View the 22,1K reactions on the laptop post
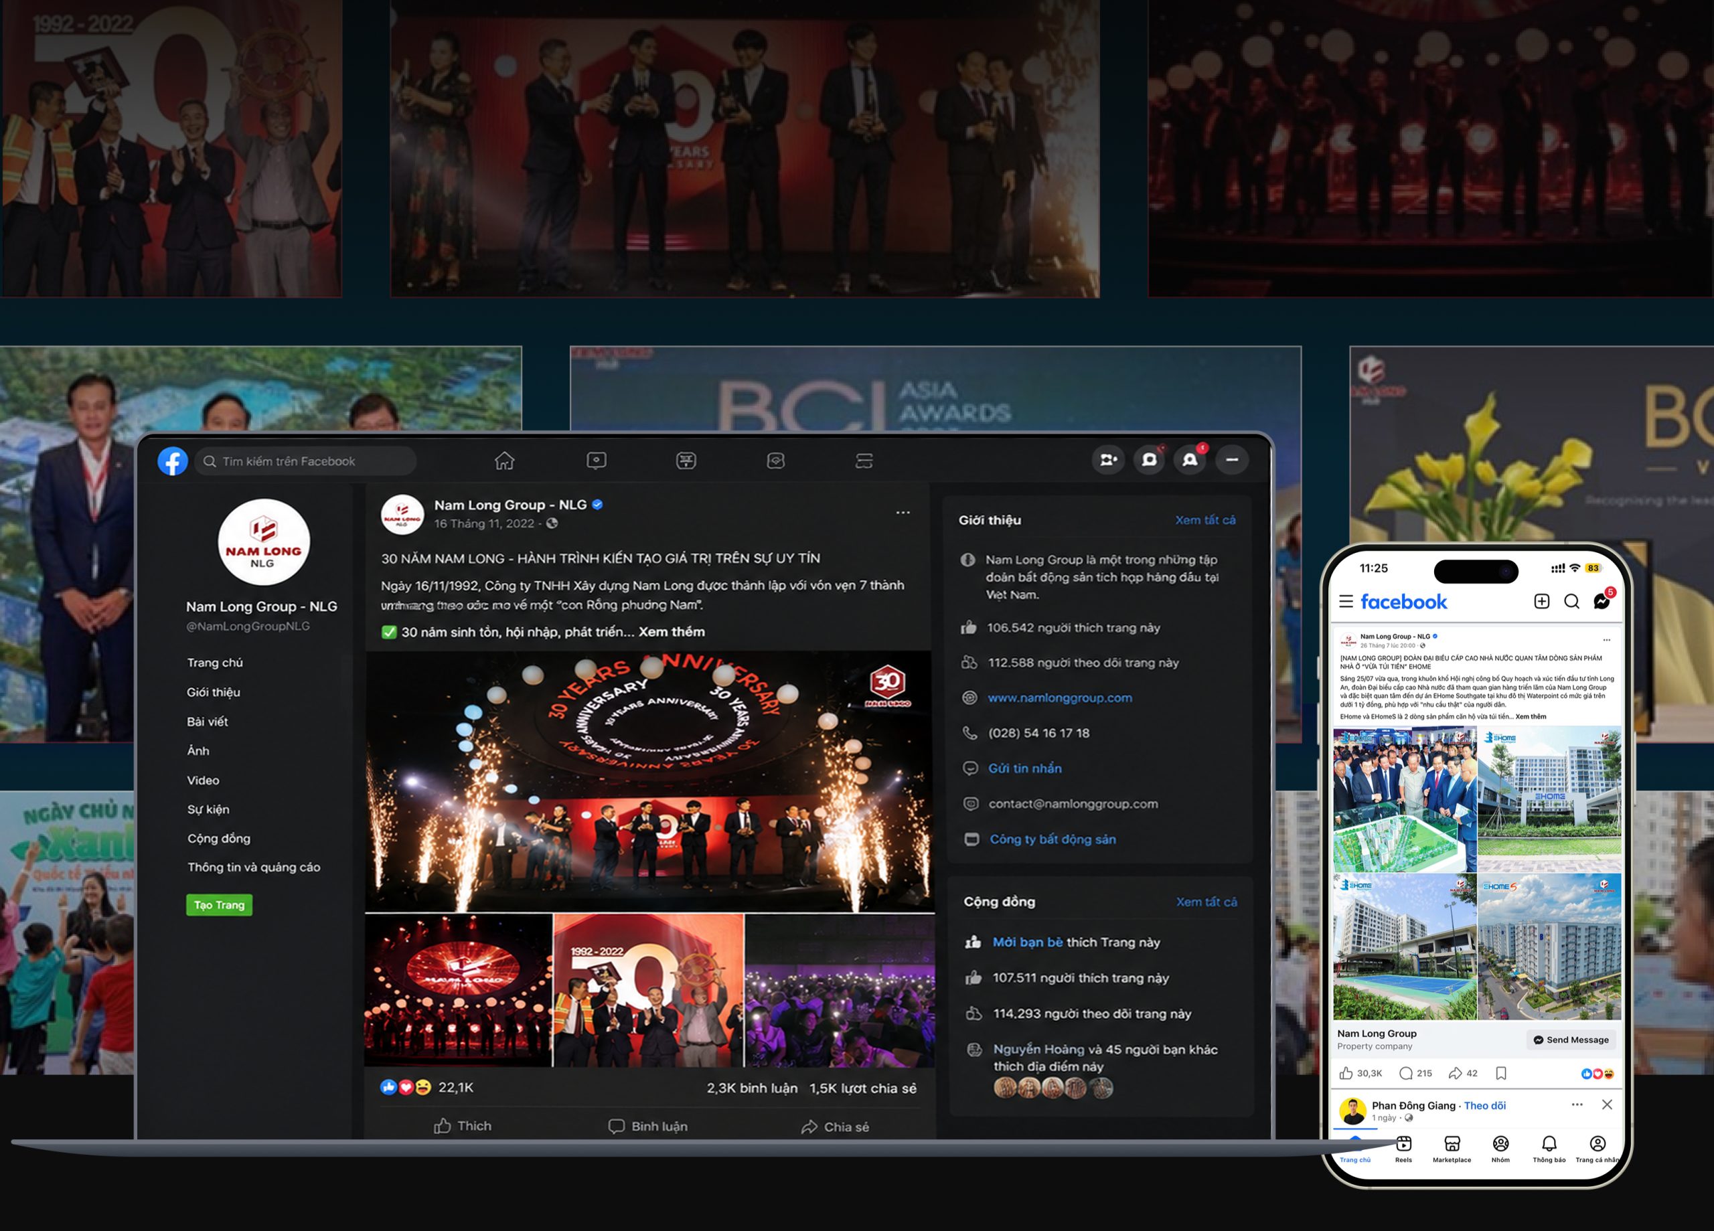 point(427,1088)
